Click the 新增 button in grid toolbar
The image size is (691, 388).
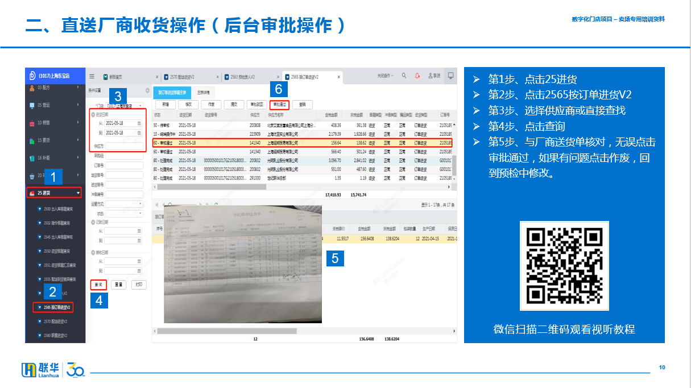coord(165,105)
